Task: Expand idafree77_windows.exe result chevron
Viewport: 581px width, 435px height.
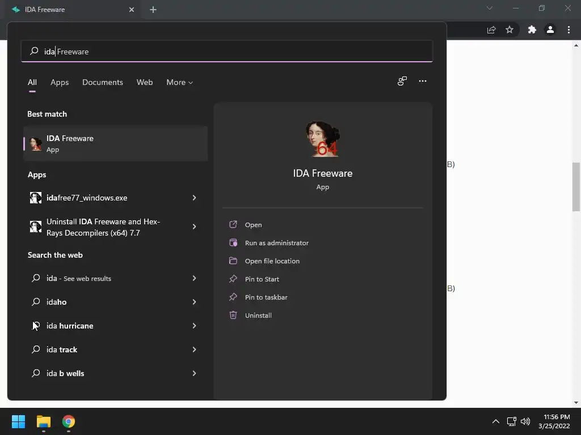Action: [x=194, y=198]
